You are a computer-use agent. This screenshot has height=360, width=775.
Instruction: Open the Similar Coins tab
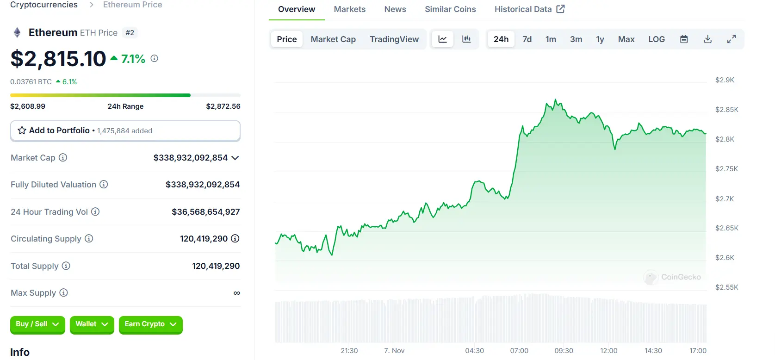450,9
